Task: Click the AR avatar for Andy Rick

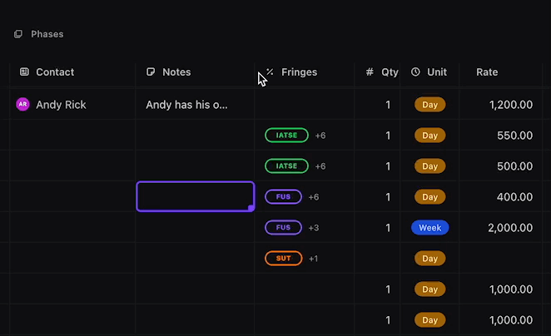Action: (22, 104)
